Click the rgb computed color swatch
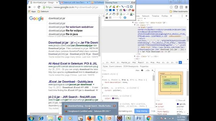 [x=178, y=104]
